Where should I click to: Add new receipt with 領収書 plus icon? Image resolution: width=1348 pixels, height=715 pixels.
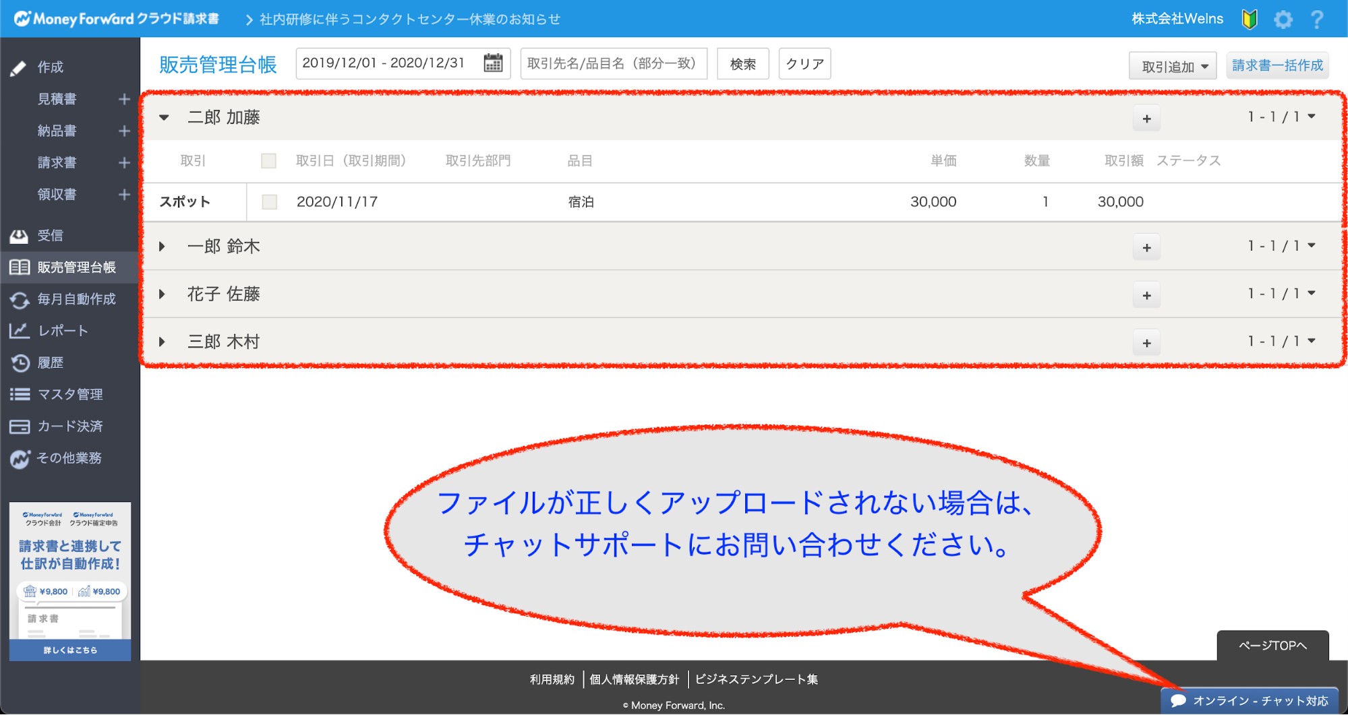click(x=124, y=195)
